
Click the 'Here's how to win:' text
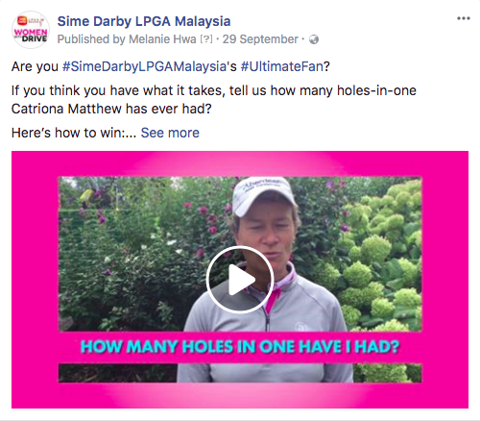(68, 133)
